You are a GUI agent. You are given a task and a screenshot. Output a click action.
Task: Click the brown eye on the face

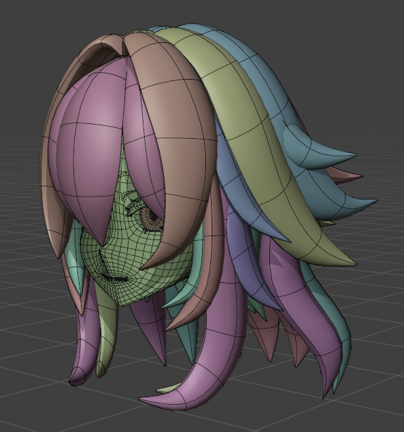tap(152, 220)
